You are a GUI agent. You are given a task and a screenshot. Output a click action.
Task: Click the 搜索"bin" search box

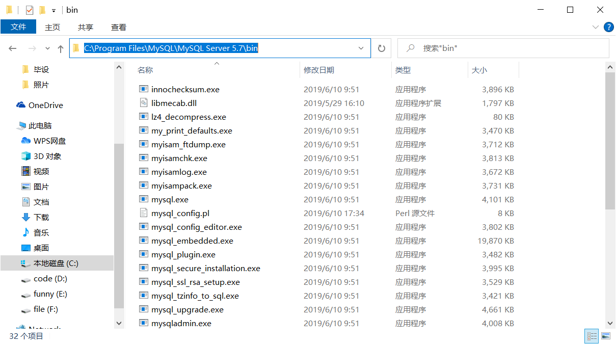pos(503,48)
